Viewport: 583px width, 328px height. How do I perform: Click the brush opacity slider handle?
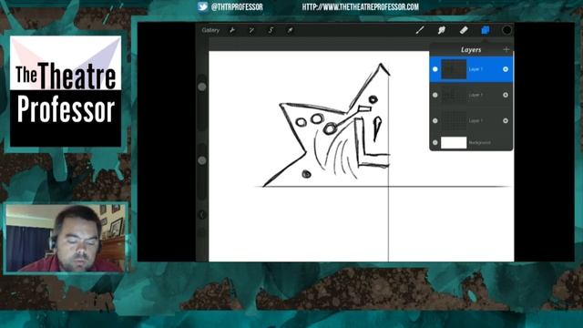[202, 160]
